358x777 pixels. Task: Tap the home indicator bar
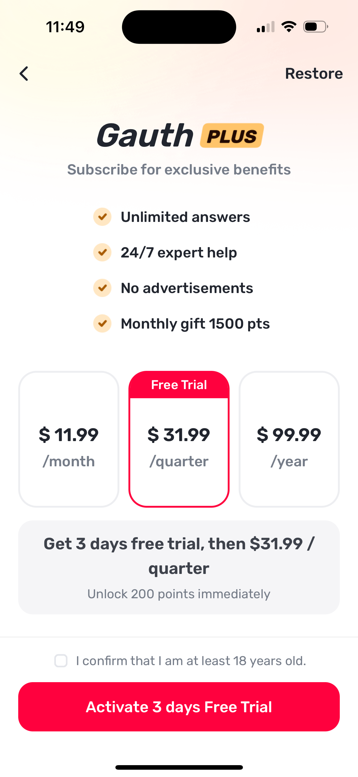[179, 767]
